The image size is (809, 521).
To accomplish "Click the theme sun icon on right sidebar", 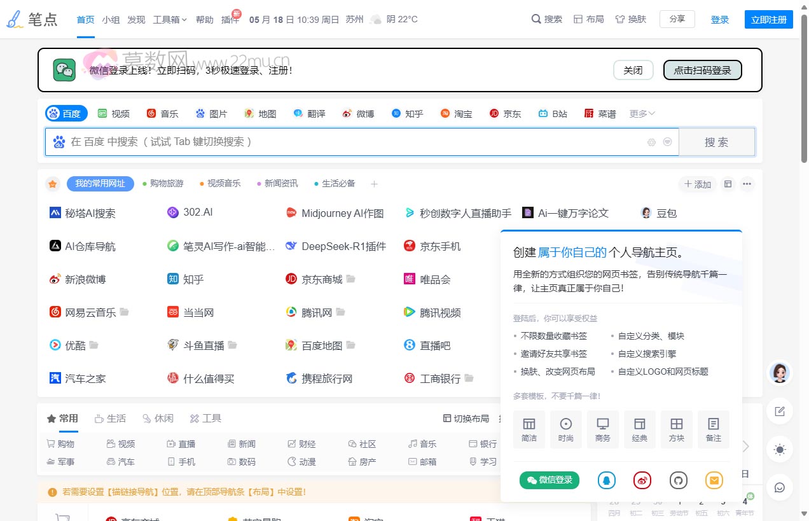I will tap(779, 450).
